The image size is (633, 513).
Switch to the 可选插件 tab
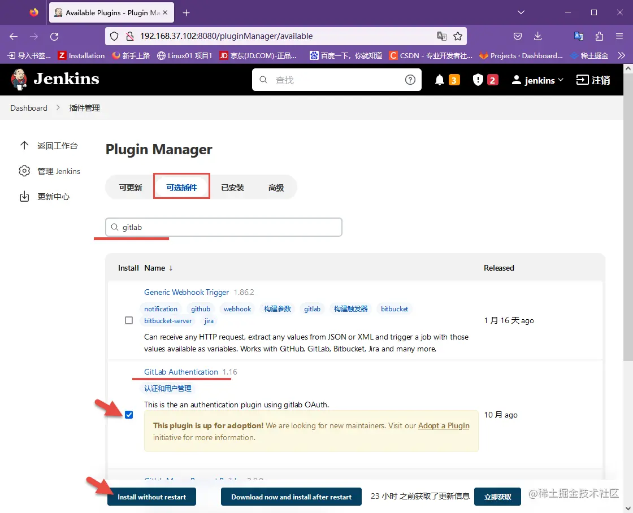tap(181, 188)
